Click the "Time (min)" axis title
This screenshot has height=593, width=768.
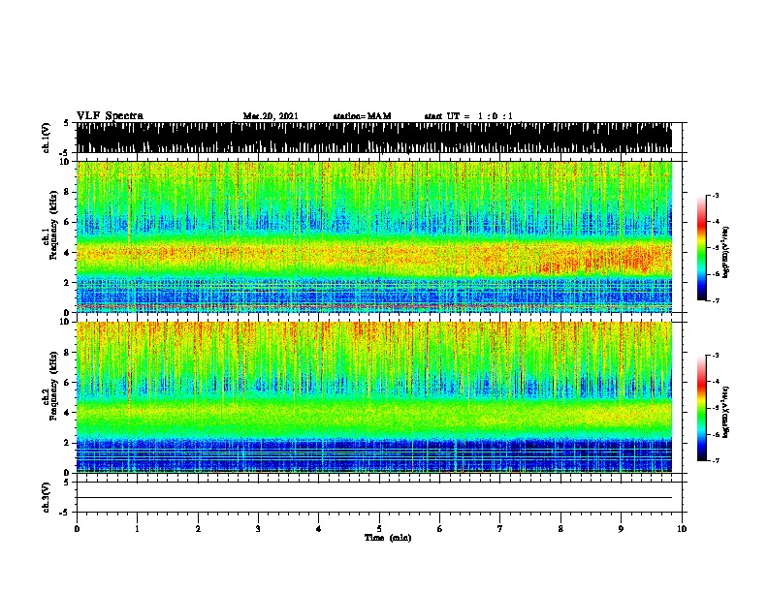[x=388, y=538]
